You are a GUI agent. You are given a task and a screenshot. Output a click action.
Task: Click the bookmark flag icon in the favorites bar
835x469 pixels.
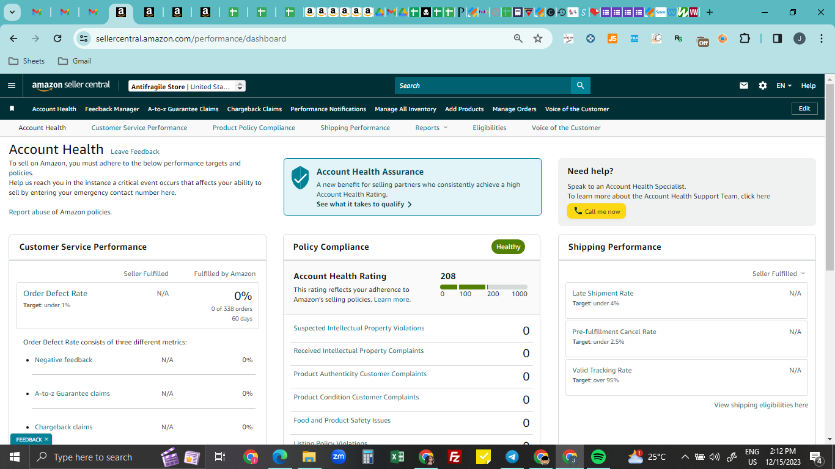12,109
